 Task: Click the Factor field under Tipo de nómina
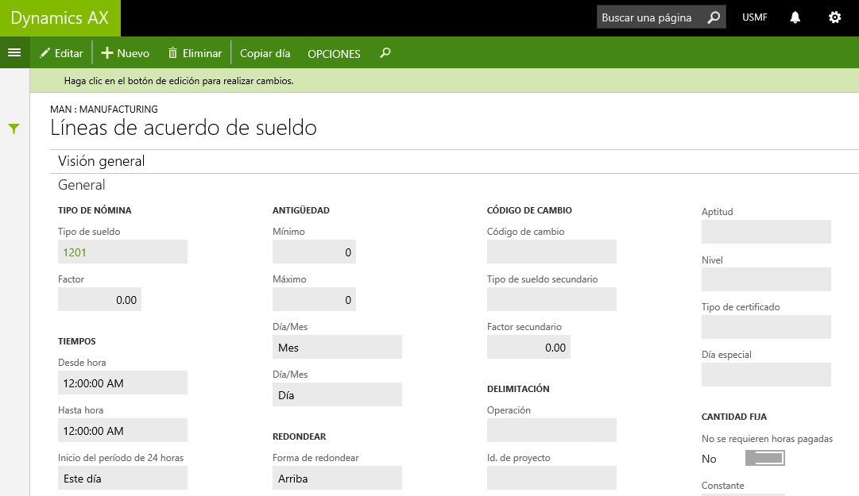coord(99,300)
